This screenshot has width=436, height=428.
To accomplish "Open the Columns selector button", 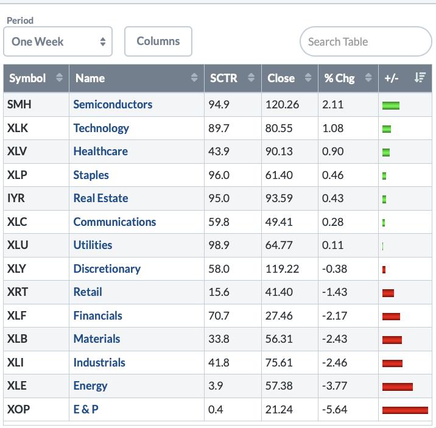I will point(158,41).
